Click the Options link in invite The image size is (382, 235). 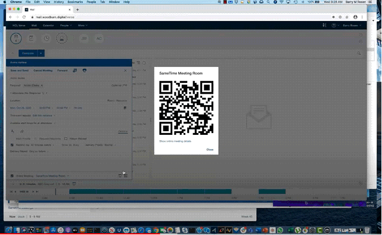[123, 131]
